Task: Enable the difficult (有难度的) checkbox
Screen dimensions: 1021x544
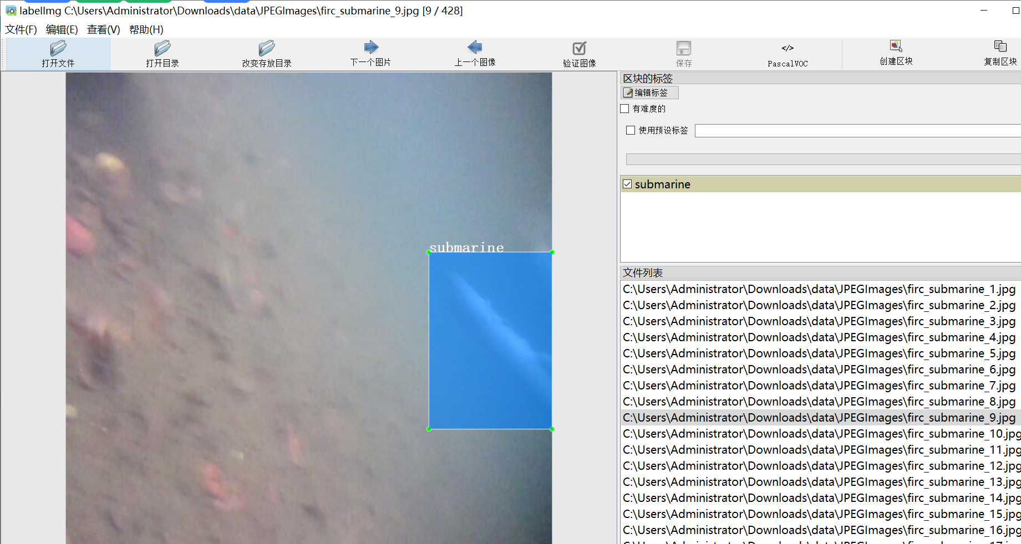Action: [x=625, y=109]
